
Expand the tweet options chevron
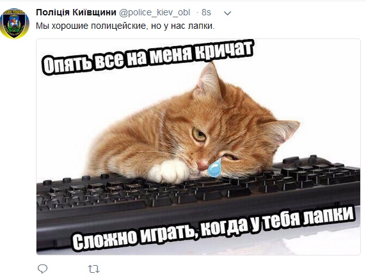(x=227, y=13)
